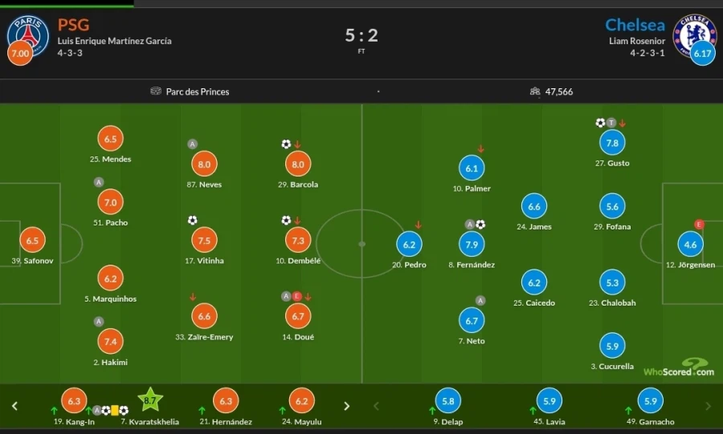The height and width of the screenshot is (434, 723).
Task: Click the assist icon above Neto
Action: coord(480,301)
